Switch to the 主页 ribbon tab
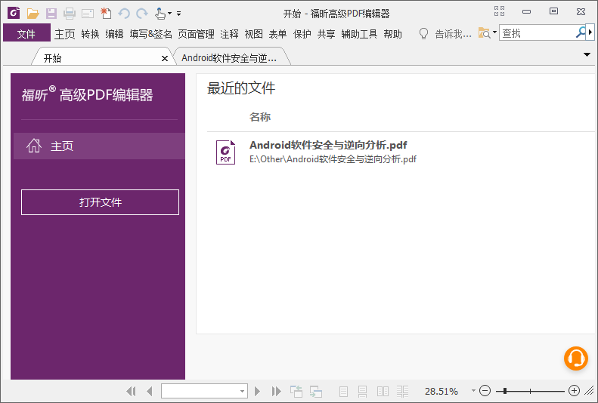Viewport: 598px width, 403px height. 64,34
